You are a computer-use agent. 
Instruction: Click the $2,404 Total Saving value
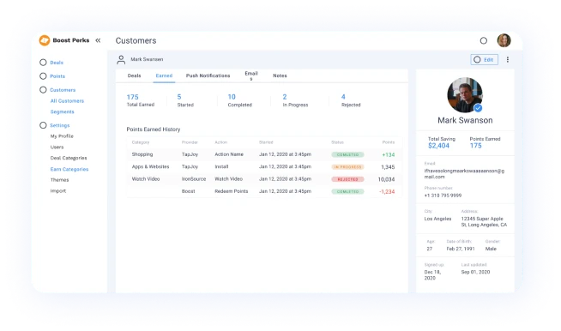[438, 146]
